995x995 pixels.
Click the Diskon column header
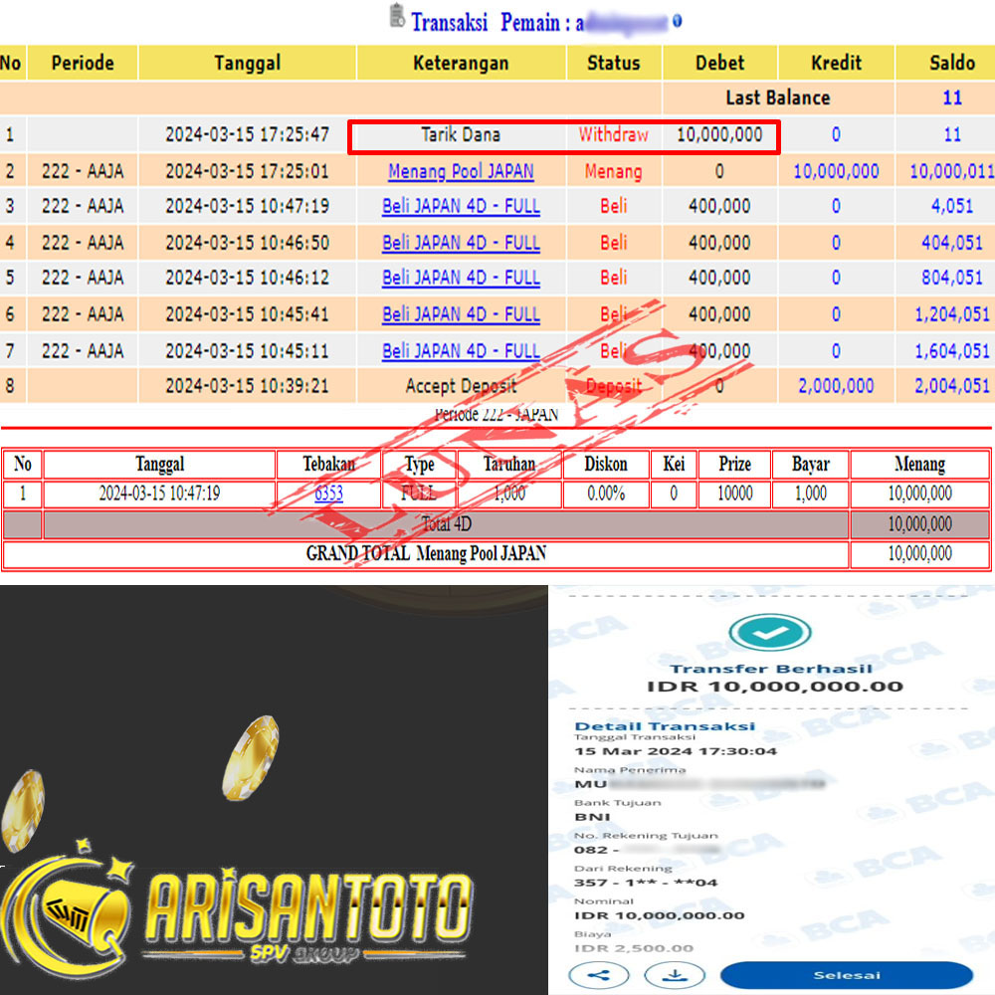pos(605,465)
